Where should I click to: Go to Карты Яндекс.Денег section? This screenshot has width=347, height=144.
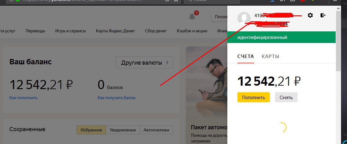pos(116,31)
